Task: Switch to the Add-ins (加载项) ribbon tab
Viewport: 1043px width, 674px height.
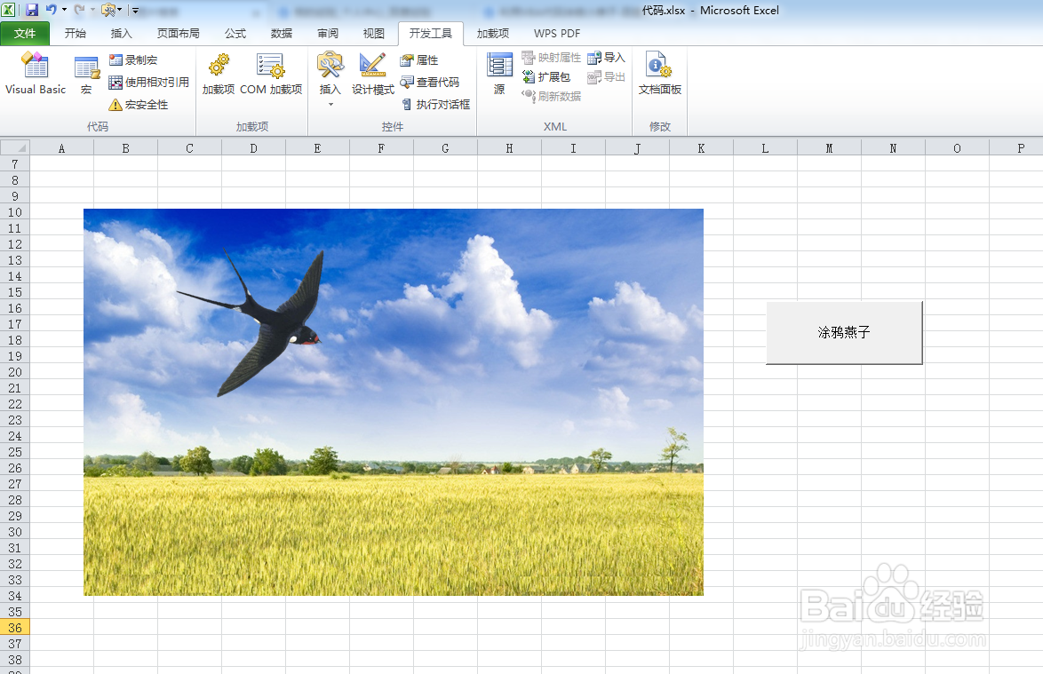Action: pyautogui.click(x=493, y=33)
